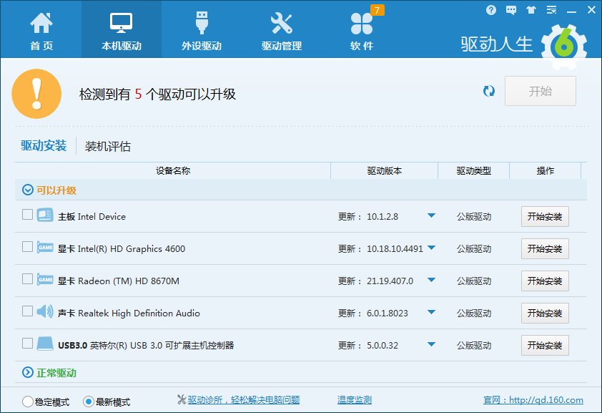This screenshot has height=413, width=602.
Task: Open the 温度监测 link
Action: 355,400
